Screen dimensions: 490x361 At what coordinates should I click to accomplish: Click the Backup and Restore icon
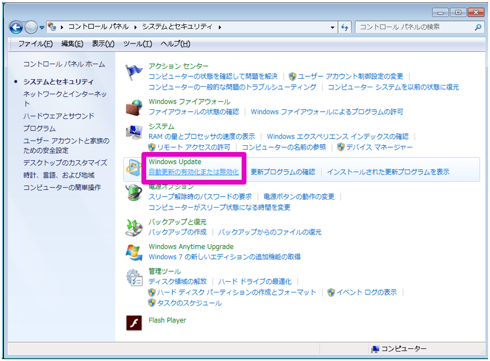(134, 228)
